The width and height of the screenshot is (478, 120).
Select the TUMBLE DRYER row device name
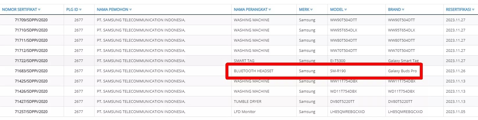[x=248, y=101]
